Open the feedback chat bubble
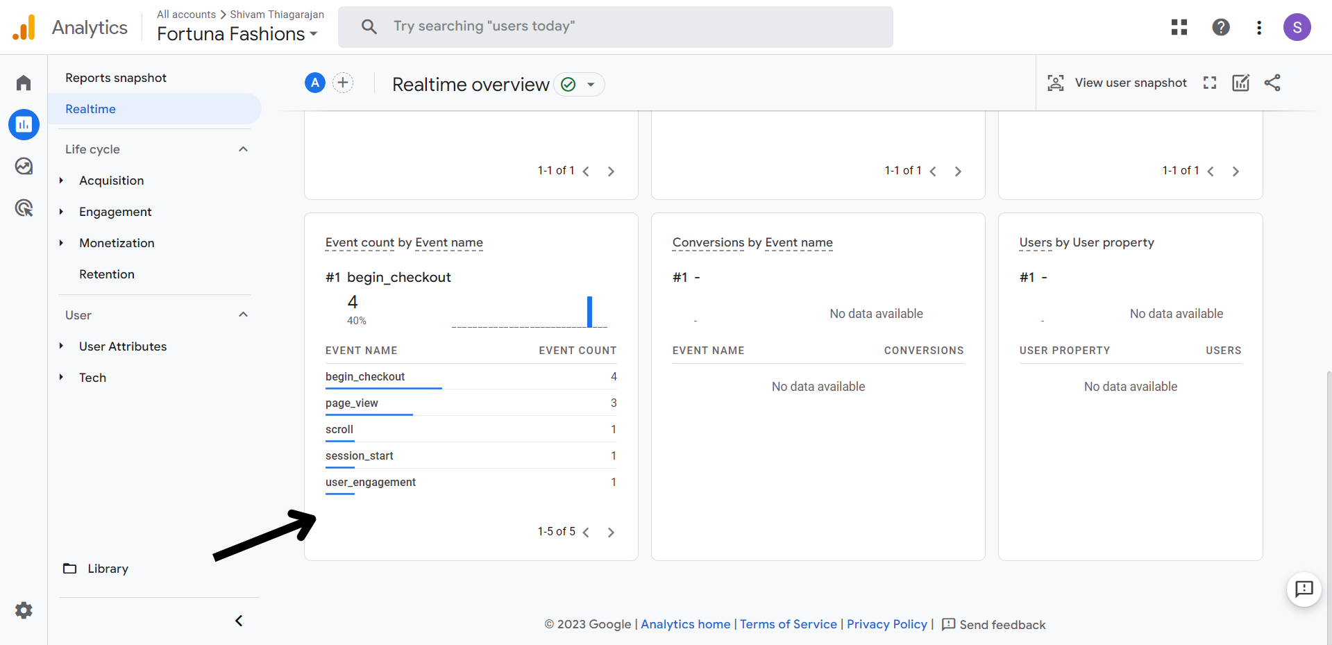This screenshot has height=645, width=1332. [x=1304, y=589]
